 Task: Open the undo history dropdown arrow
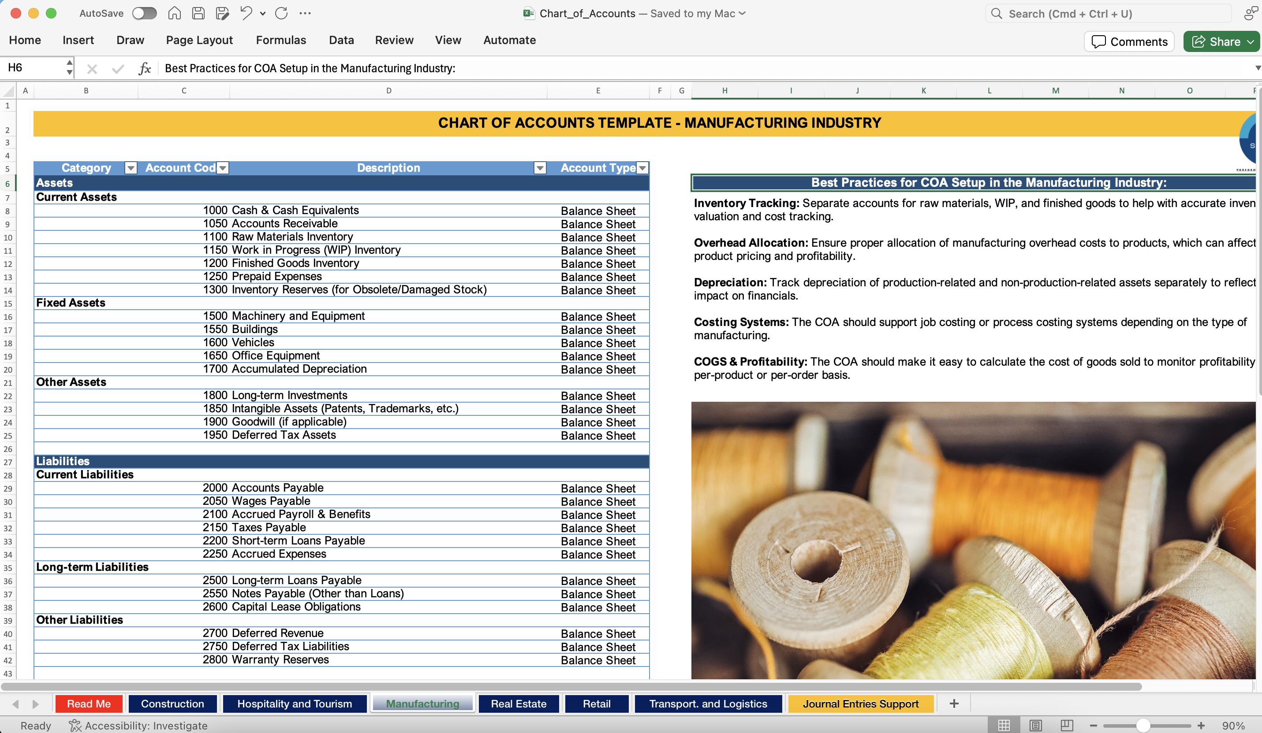pos(262,14)
